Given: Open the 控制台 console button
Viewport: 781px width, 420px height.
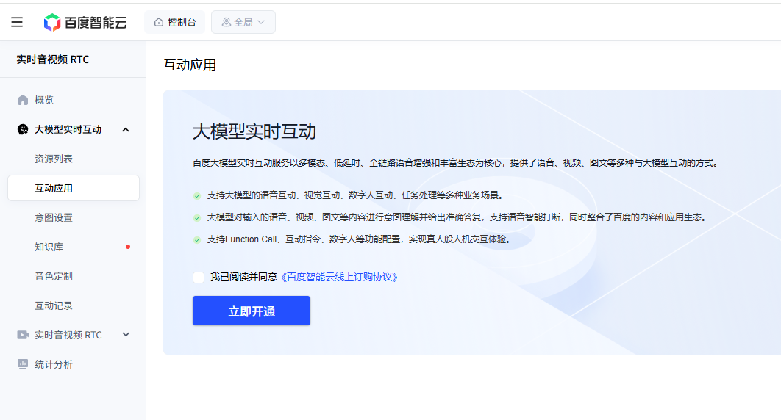Looking at the screenshot, I should (x=175, y=22).
